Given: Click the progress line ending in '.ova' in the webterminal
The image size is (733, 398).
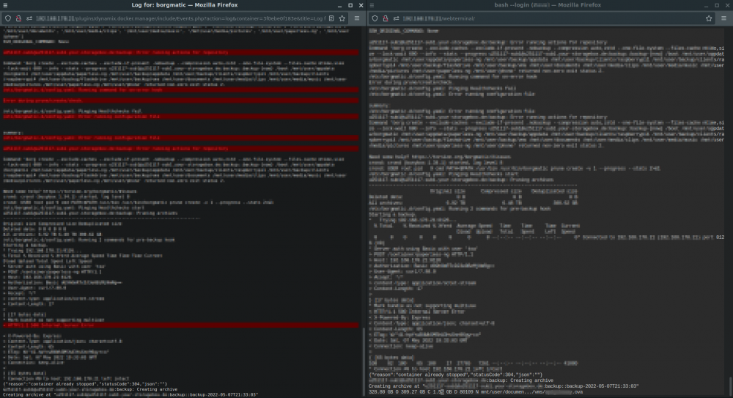Looking at the screenshot, I should [x=476, y=392].
